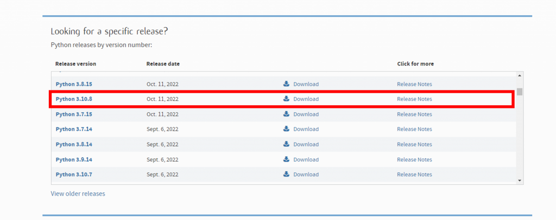Open the Python 3.10.7 release page link
Image resolution: width=556 pixels, height=220 pixels.
pos(74,174)
